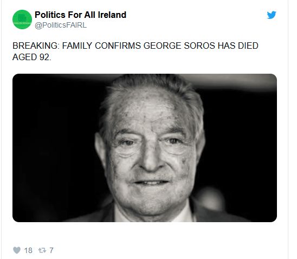Open the green circular profile avatar
This screenshot has height=259, width=297.
pos(22,20)
